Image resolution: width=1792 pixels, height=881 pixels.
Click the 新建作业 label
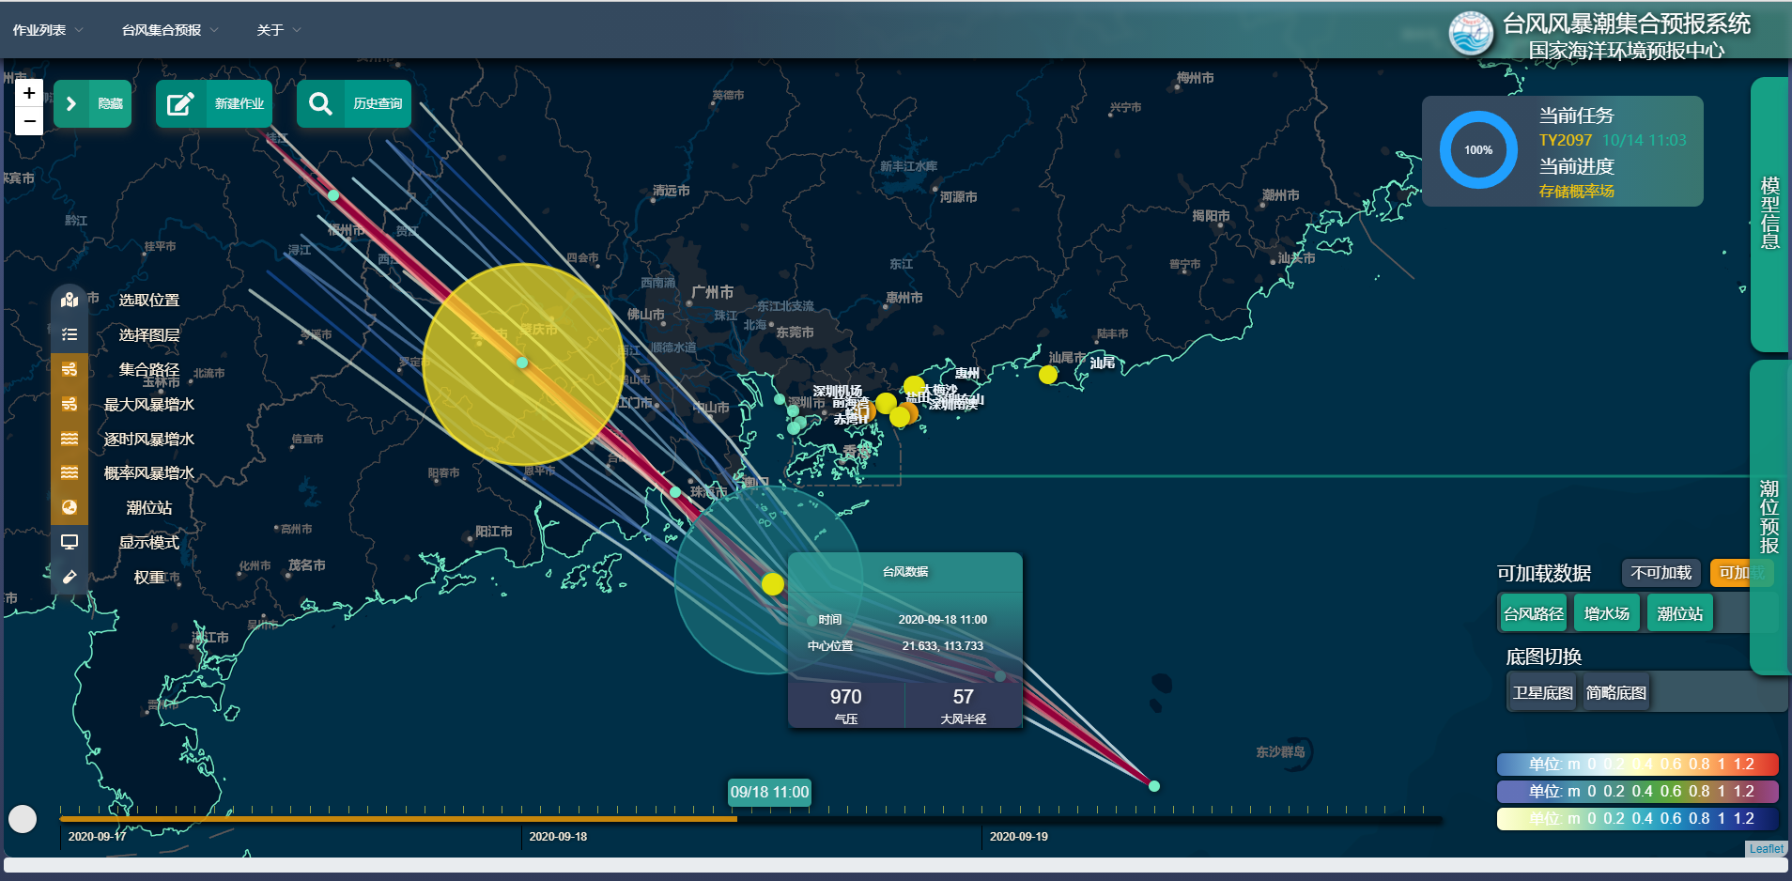(x=239, y=103)
